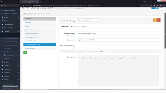Open the Доставка DPD по России method
The image size is (166, 93).
[40, 41]
